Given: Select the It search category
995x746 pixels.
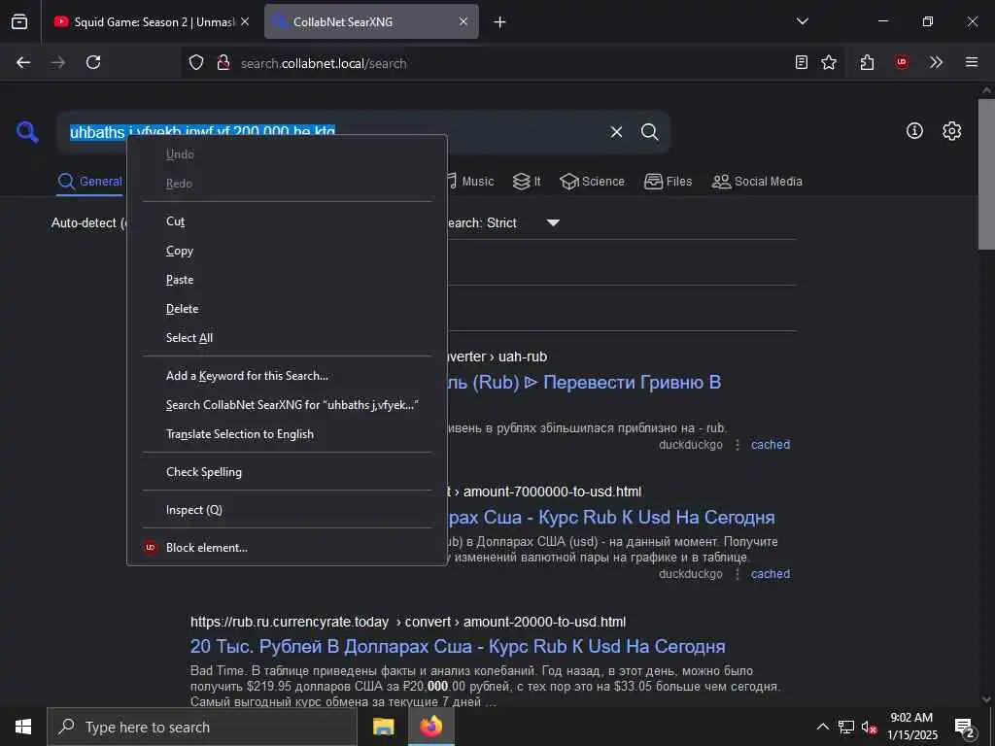Looking at the screenshot, I should 527,182.
